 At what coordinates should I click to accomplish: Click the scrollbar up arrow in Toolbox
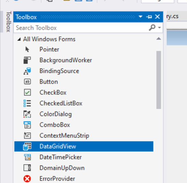159,39
